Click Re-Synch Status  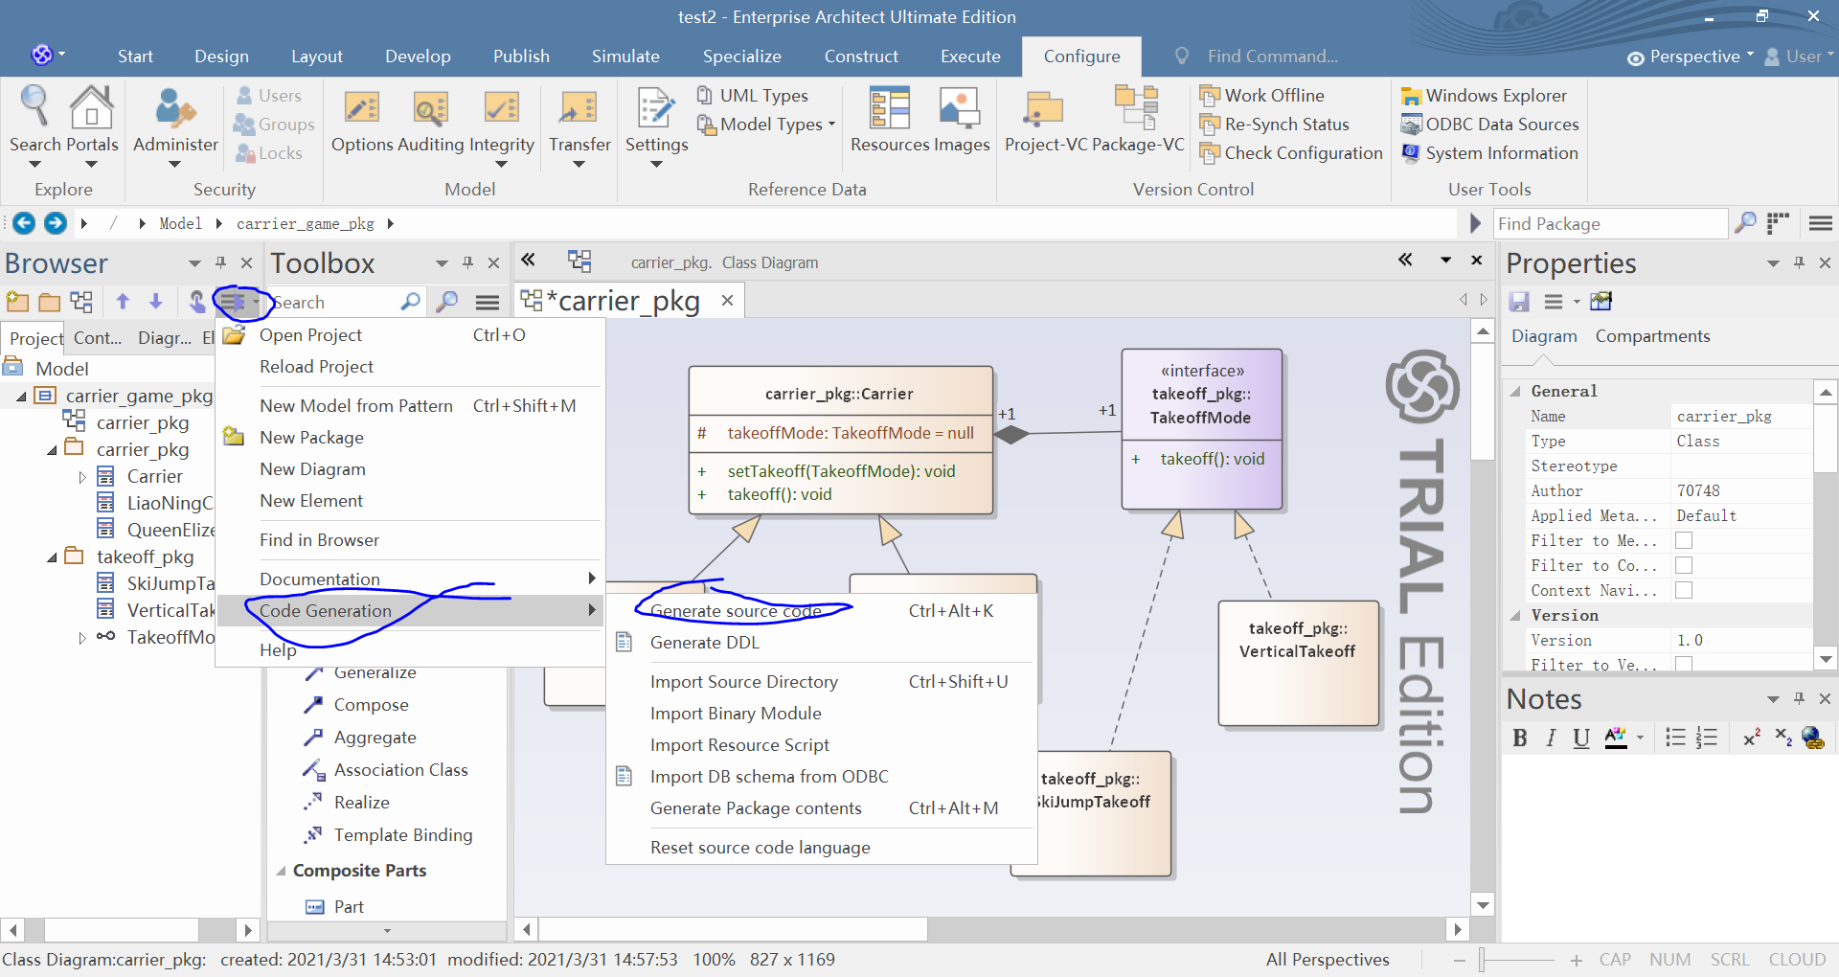pos(1275,124)
